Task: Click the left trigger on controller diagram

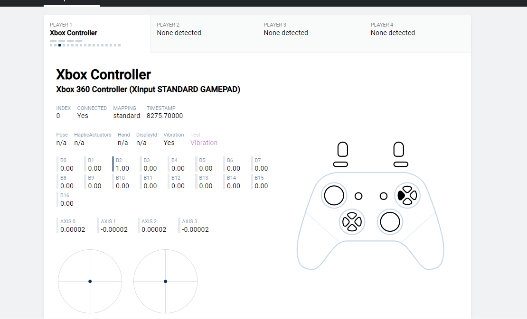Action: click(x=342, y=150)
